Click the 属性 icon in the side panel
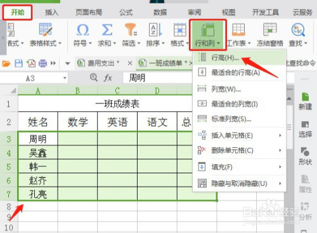Screen dimensions: 317x233 point(305,179)
